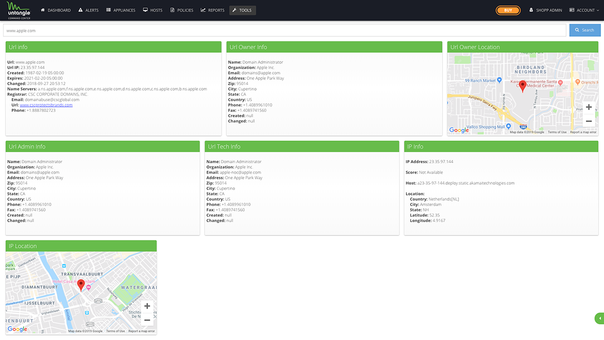Select One Apple Park Way in Url Owner Info
Screen dimensions: 604x340
click(x=265, y=78)
